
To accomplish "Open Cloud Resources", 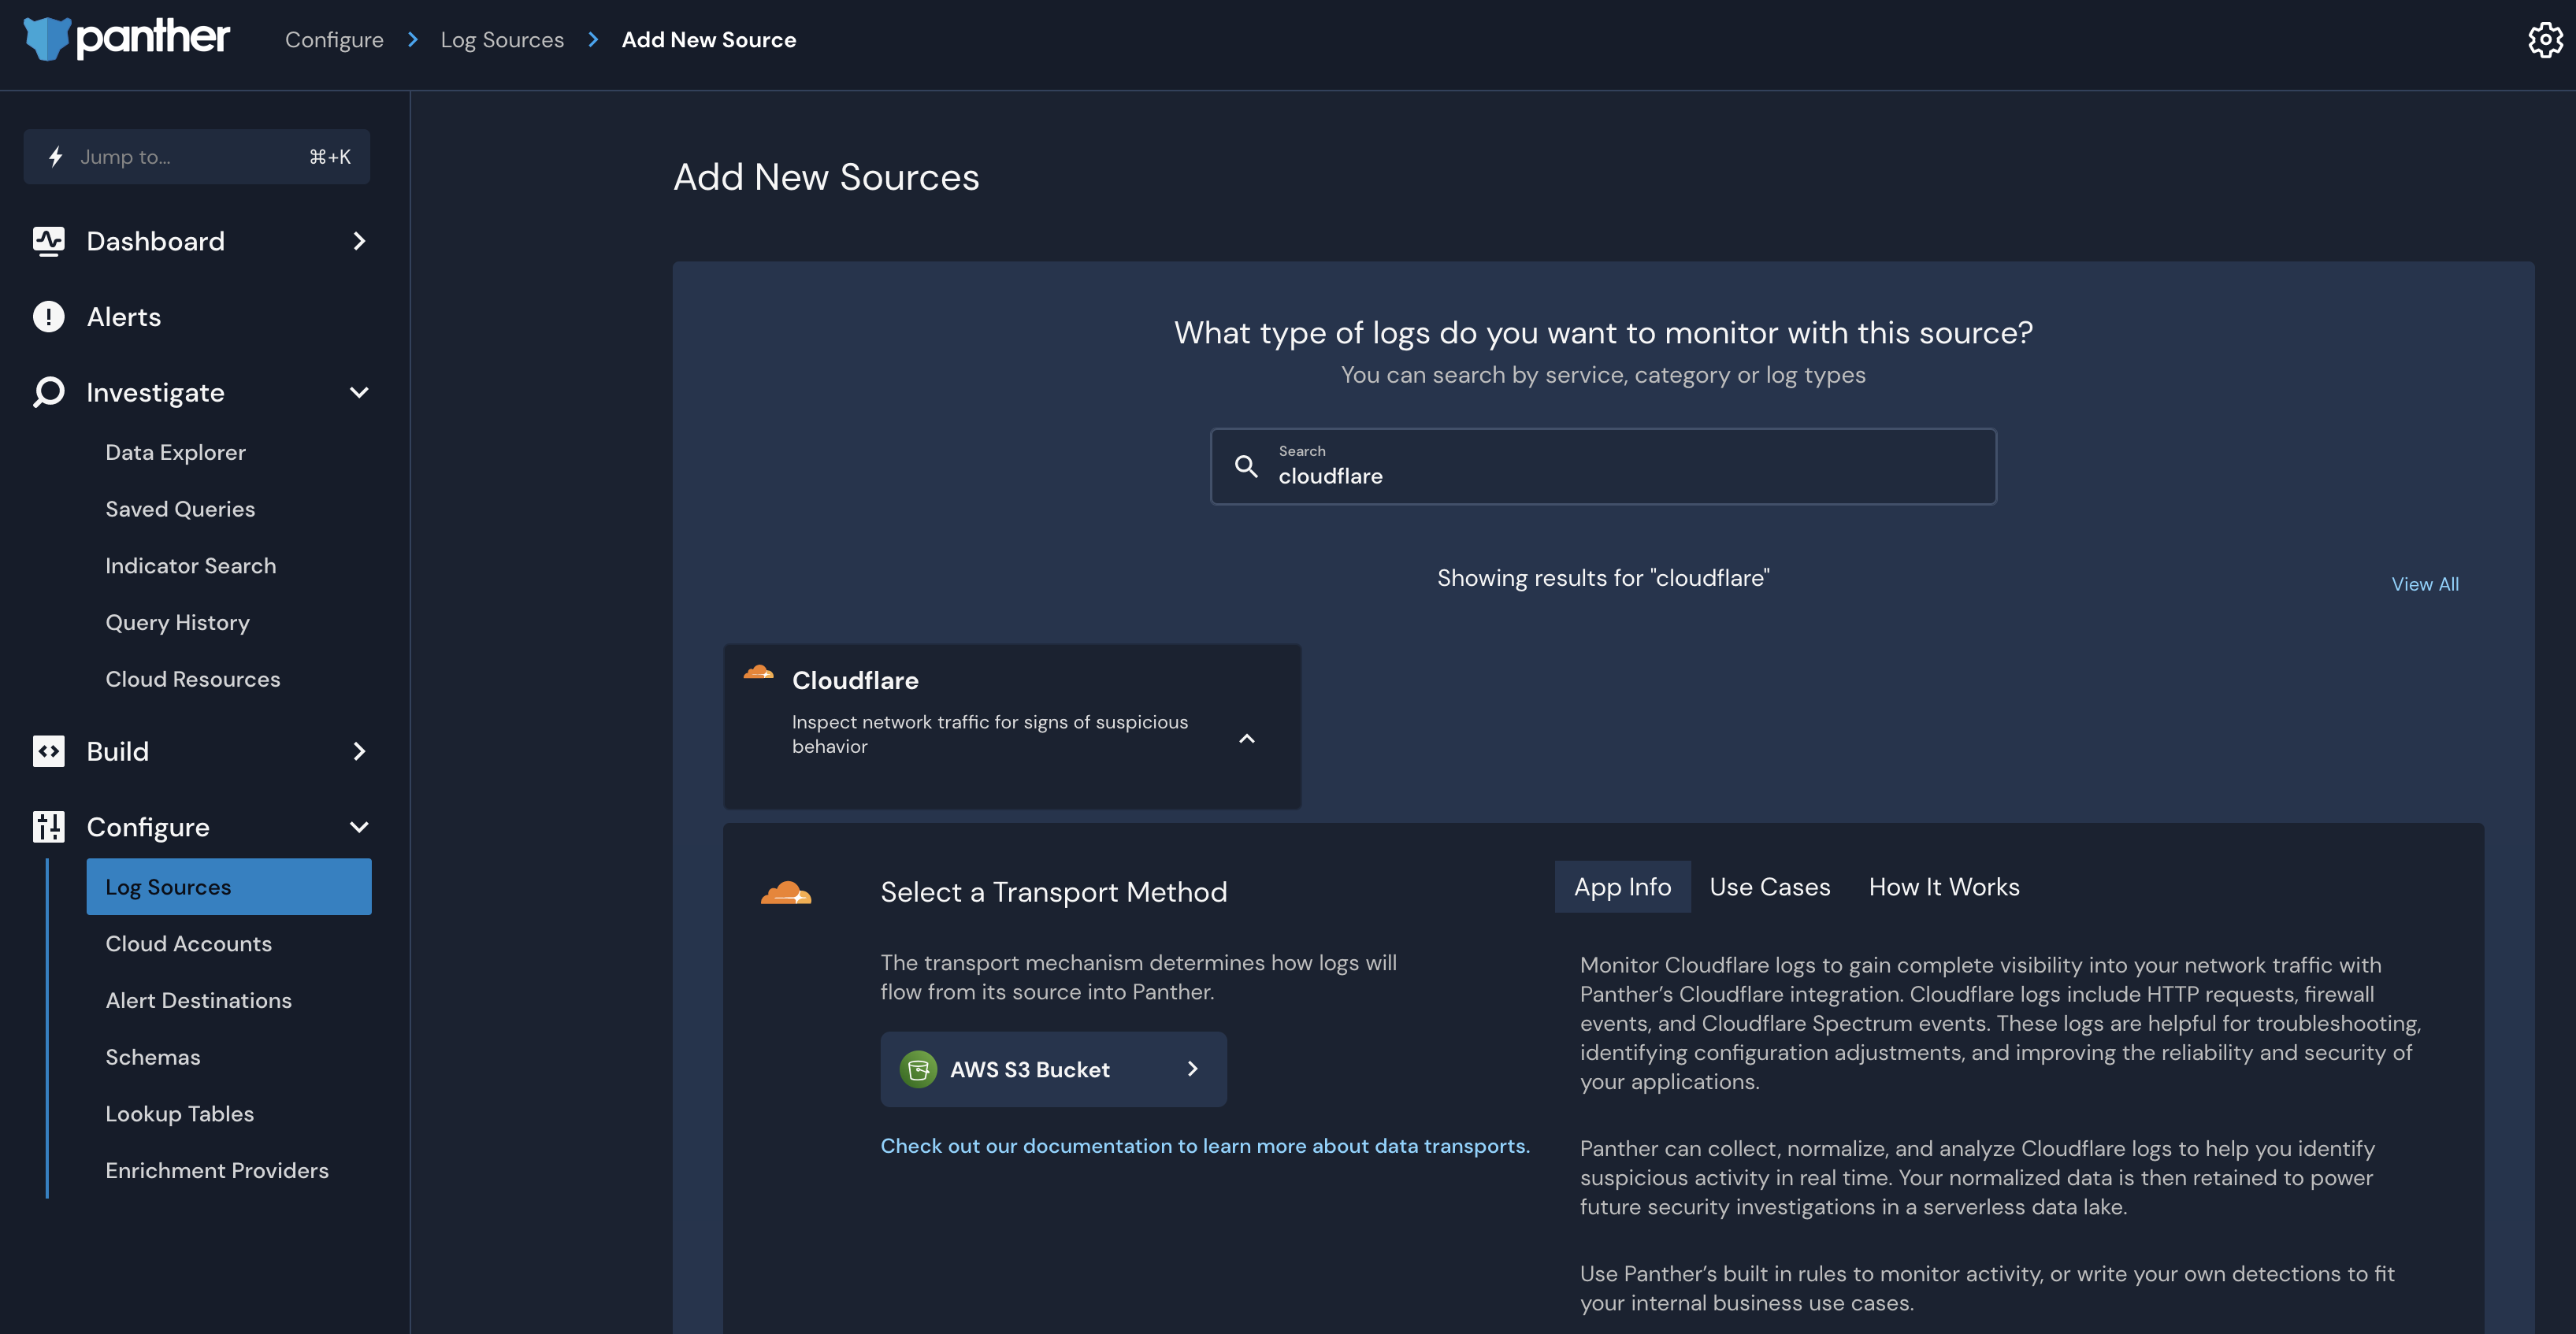I will tap(192, 679).
